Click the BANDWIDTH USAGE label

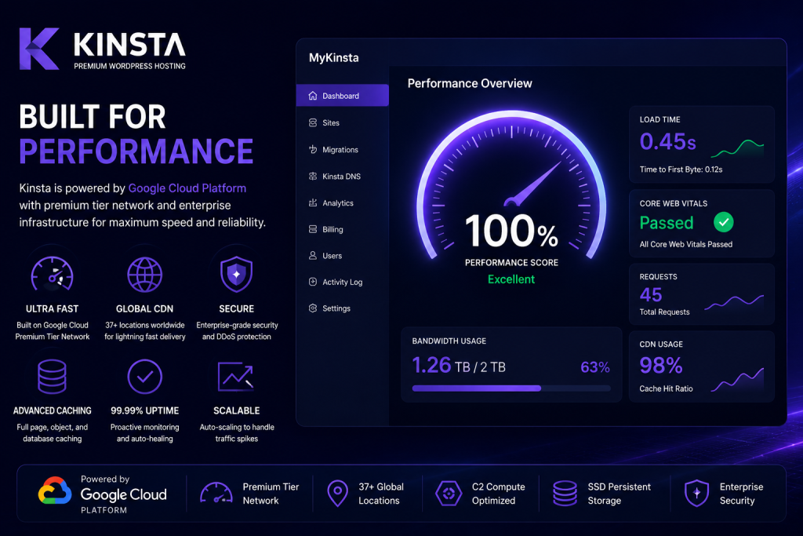click(449, 341)
